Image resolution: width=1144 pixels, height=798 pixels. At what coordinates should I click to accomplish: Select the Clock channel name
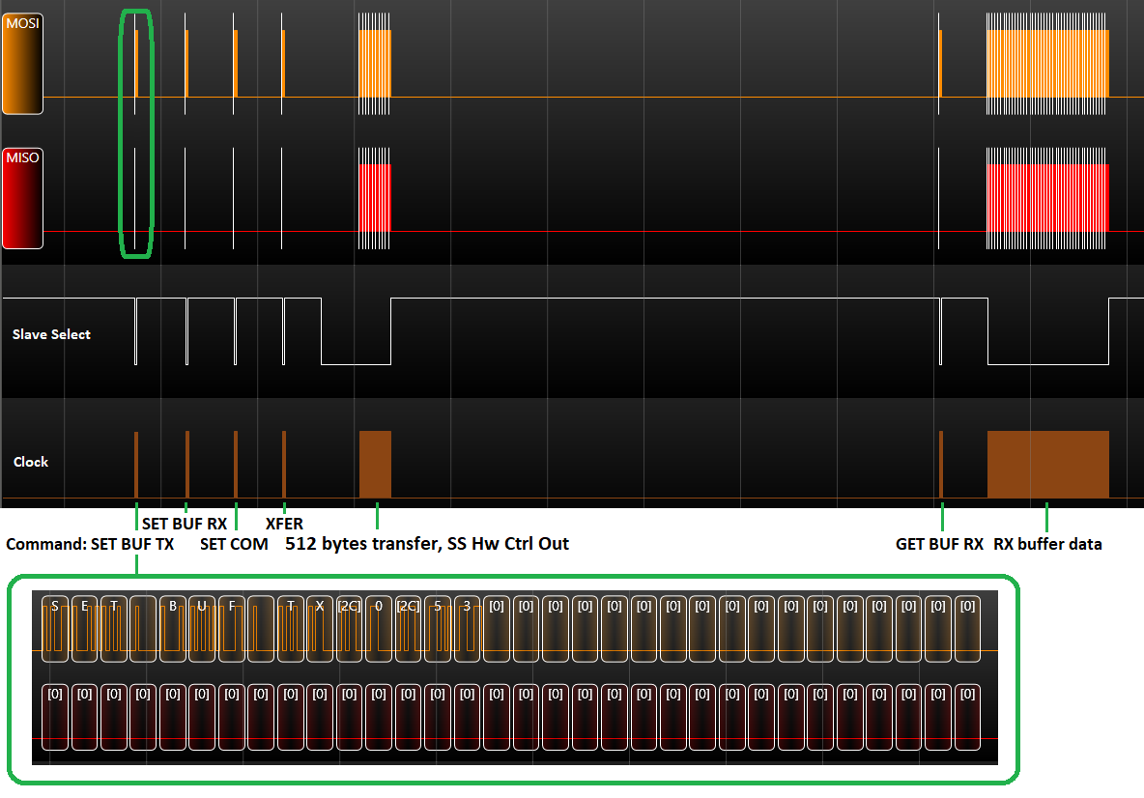tap(31, 462)
